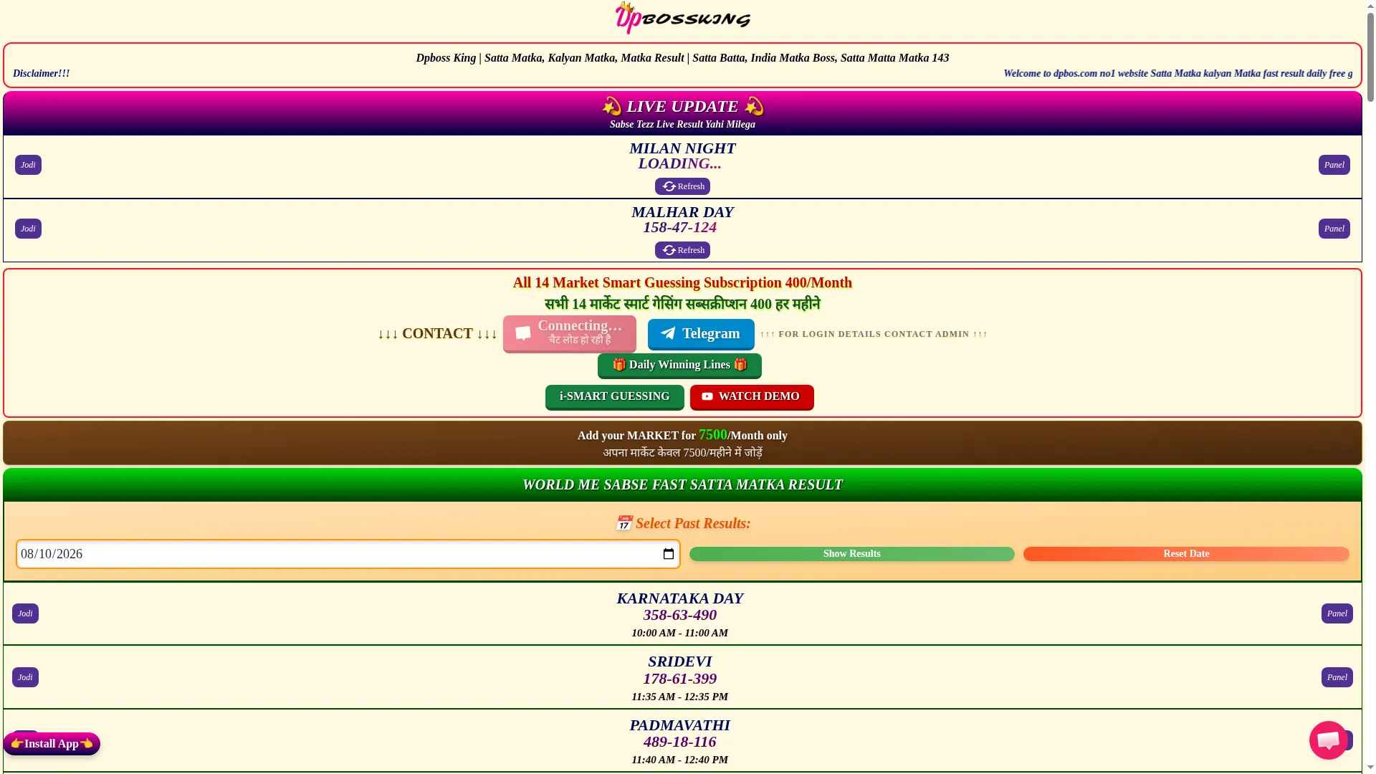Open Jodi chart for Karnataka Day
1376x774 pixels.
pos(25,613)
